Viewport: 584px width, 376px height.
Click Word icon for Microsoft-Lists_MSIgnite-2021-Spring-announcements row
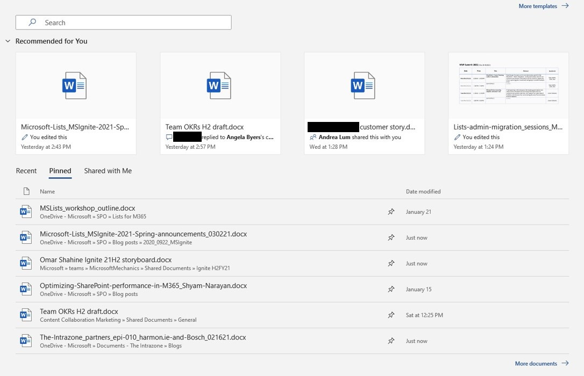coord(26,237)
